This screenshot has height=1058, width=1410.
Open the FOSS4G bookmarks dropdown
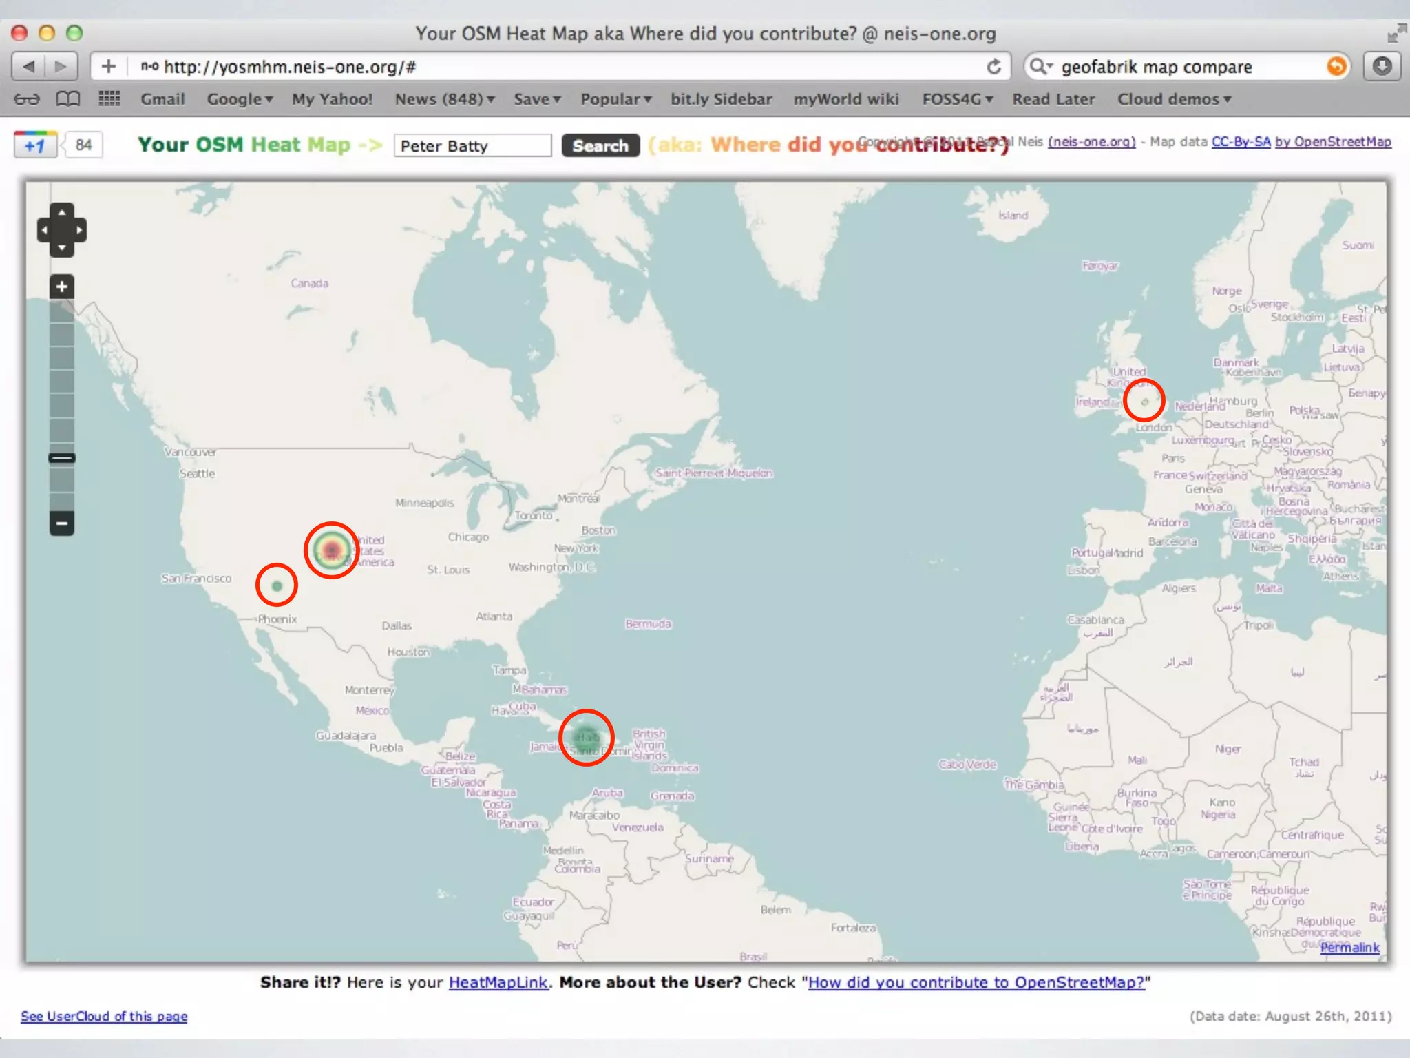pos(957,99)
